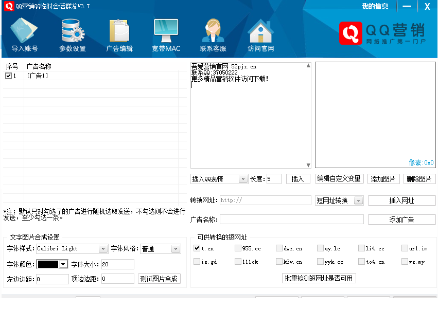
Task: Click the ad text scrollbar up arrow
Action: click(x=308, y=66)
